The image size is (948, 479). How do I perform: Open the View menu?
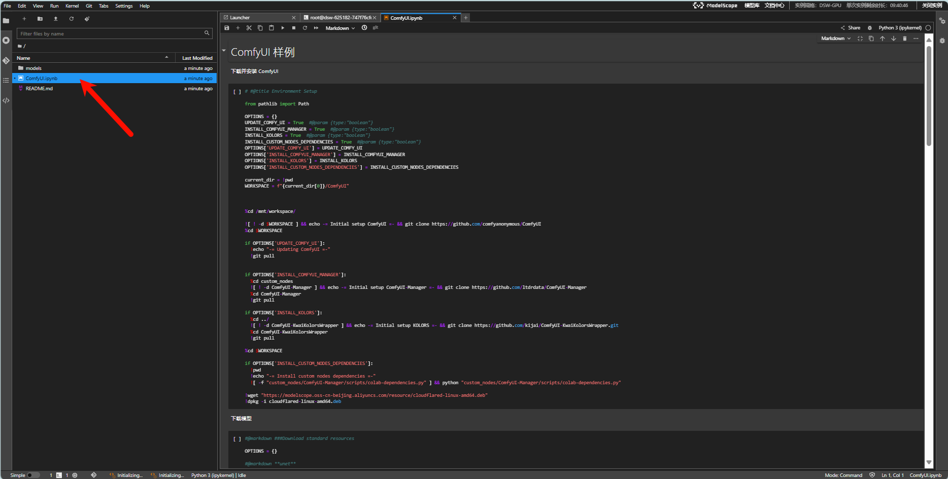38,6
